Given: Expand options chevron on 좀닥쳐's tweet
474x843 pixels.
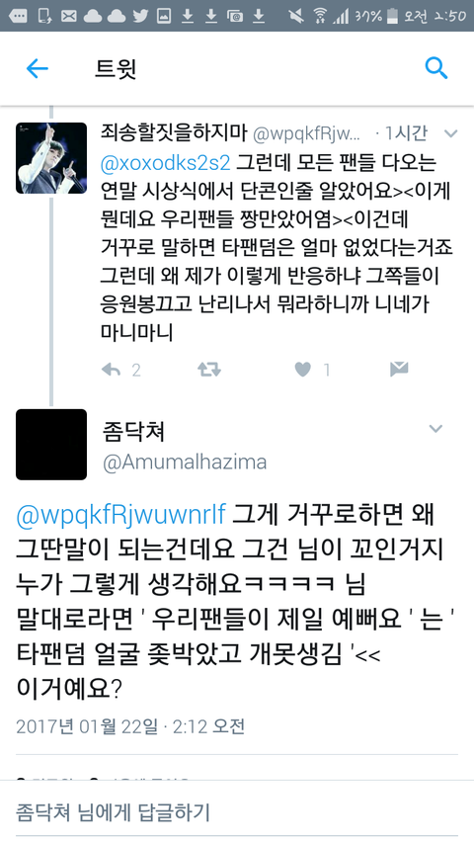Looking at the screenshot, I should pyautogui.click(x=435, y=429).
